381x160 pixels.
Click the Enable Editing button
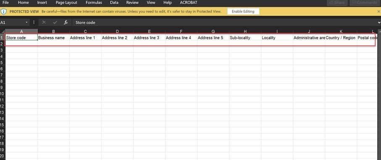coord(243,11)
